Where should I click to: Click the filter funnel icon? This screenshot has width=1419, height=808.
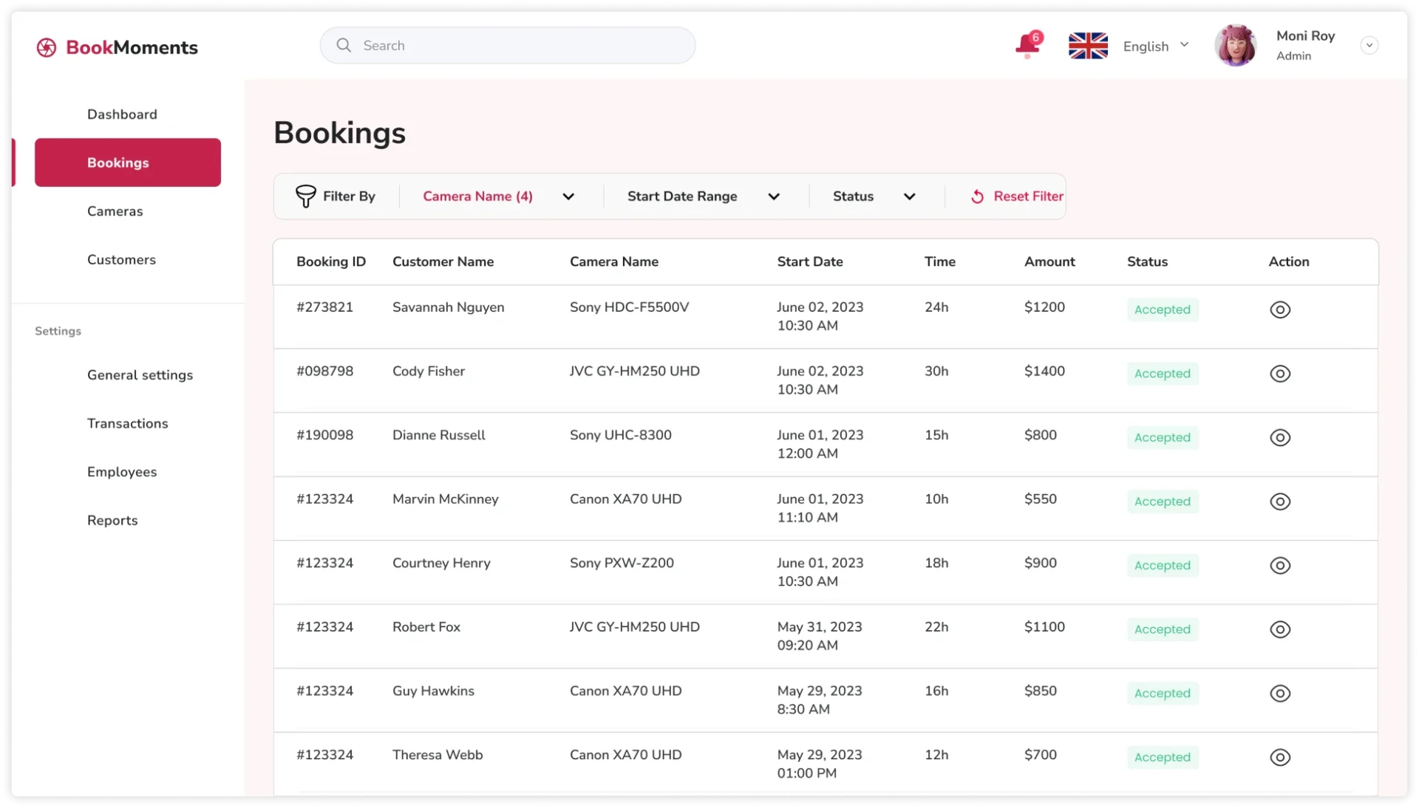tap(305, 196)
